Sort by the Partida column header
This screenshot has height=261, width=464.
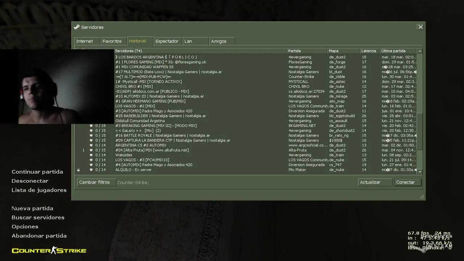307,51
